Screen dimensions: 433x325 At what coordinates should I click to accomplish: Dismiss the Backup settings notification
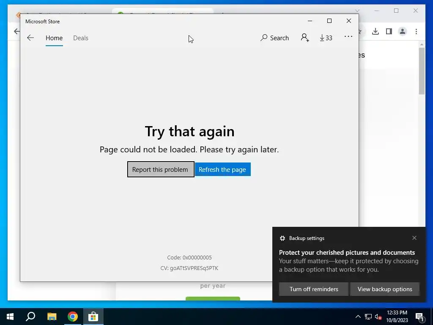click(414, 238)
